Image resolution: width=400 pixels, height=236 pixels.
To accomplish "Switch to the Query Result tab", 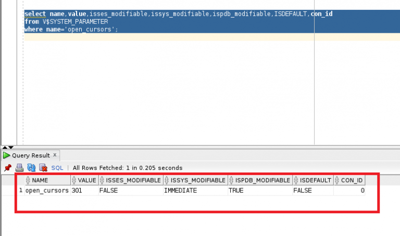I will click(31, 155).
